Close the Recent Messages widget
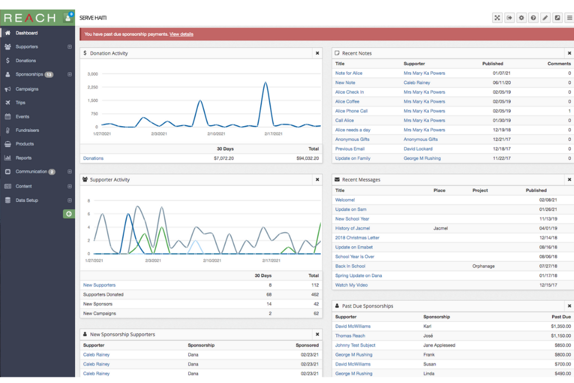574x383 pixels. (x=569, y=179)
